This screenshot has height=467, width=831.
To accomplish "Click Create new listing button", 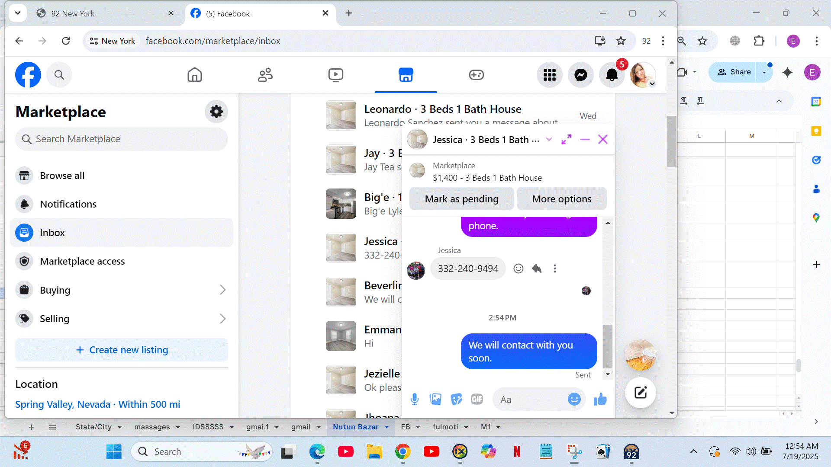I will [122, 350].
